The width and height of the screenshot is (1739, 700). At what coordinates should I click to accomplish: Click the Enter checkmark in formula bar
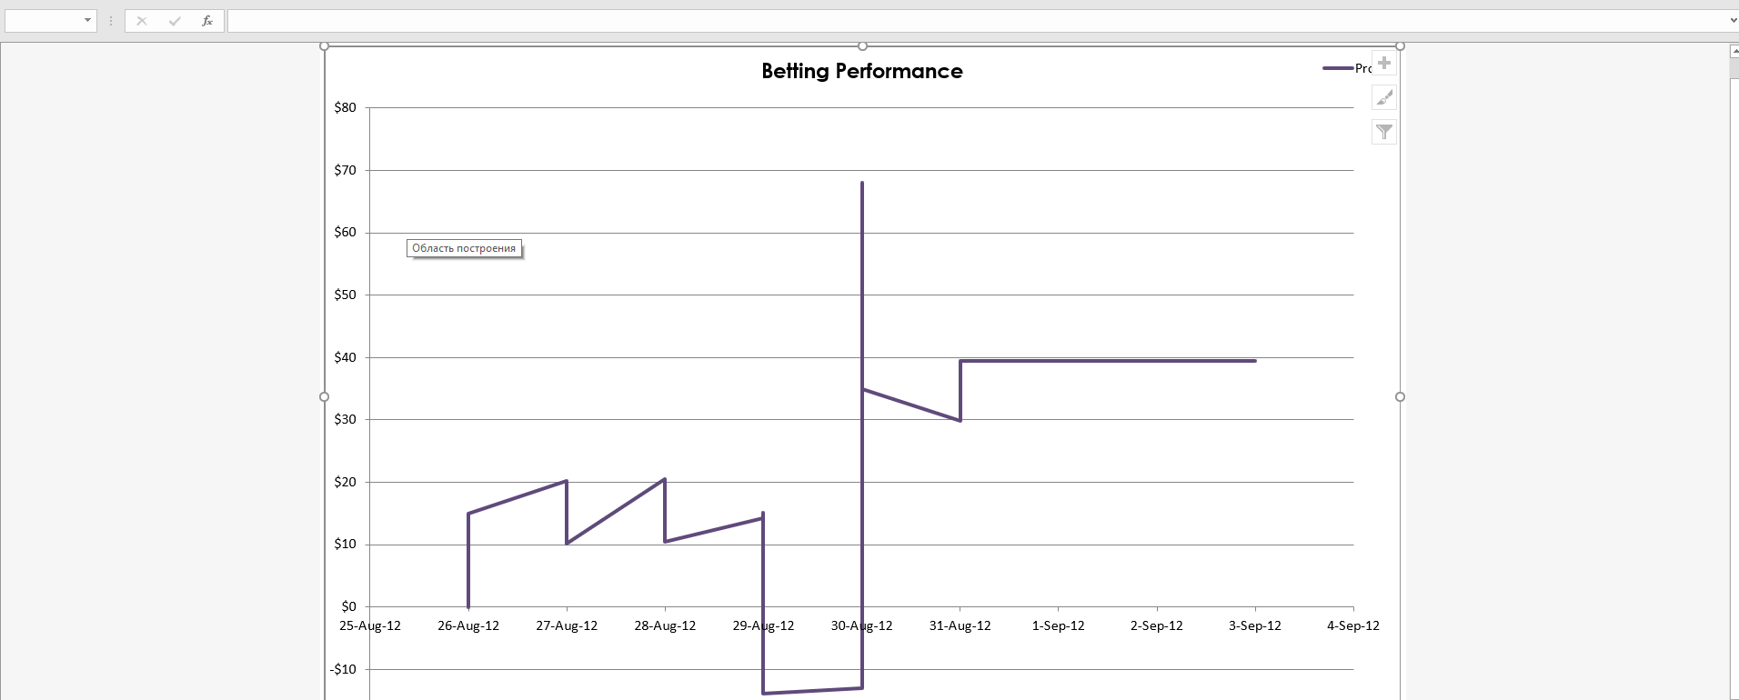pyautogui.click(x=175, y=21)
